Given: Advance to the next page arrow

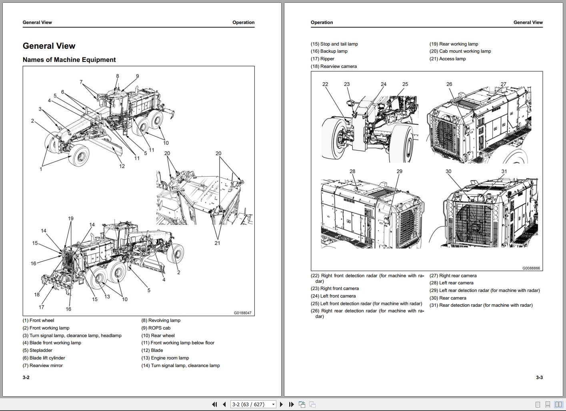Looking at the screenshot, I should tap(281, 404).
